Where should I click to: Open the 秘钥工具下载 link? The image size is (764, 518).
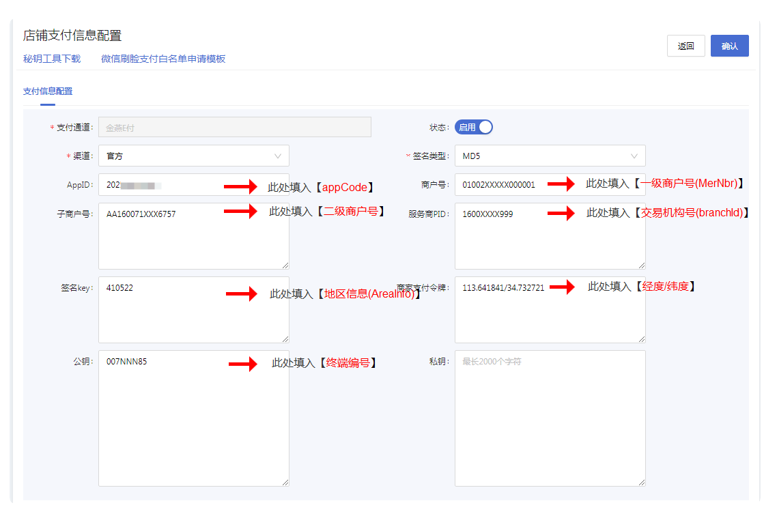coord(52,59)
